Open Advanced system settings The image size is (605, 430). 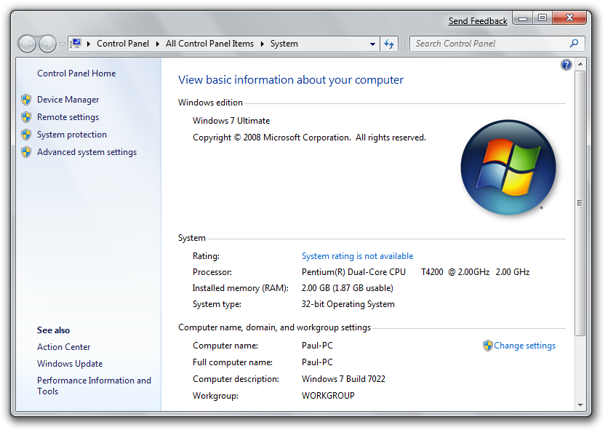click(x=87, y=152)
